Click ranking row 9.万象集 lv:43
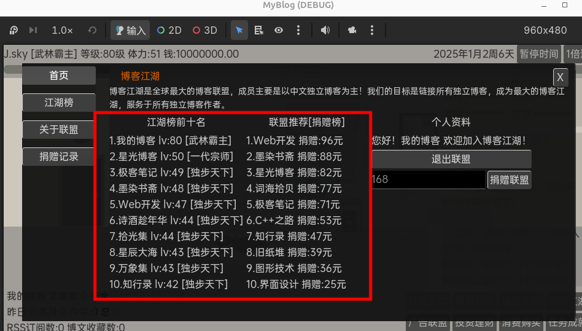This screenshot has width=582, height=331. coord(166,268)
